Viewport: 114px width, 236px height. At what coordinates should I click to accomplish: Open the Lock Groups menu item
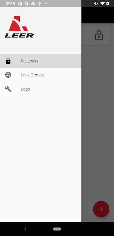(x=40, y=75)
